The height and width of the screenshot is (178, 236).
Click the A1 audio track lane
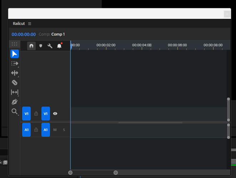pyautogui.click(x=149, y=130)
